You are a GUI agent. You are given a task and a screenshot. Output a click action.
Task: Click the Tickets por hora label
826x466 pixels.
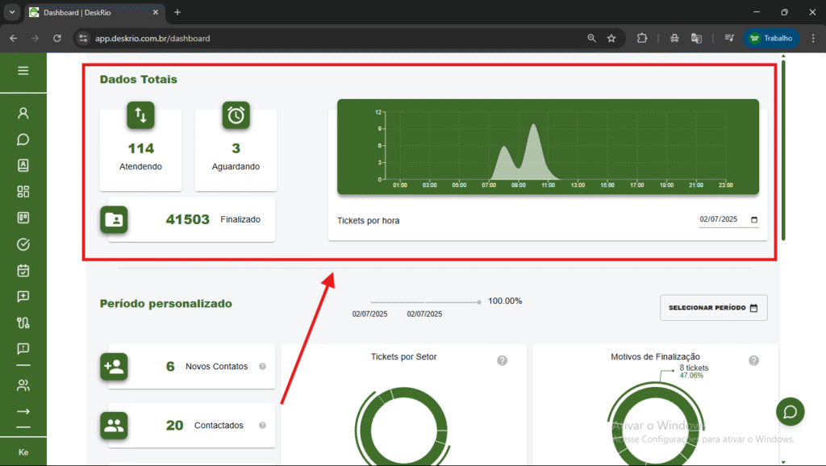pyautogui.click(x=368, y=221)
